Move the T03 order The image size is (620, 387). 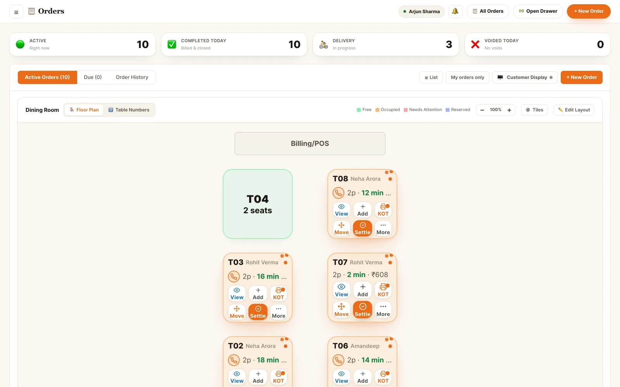237,312
